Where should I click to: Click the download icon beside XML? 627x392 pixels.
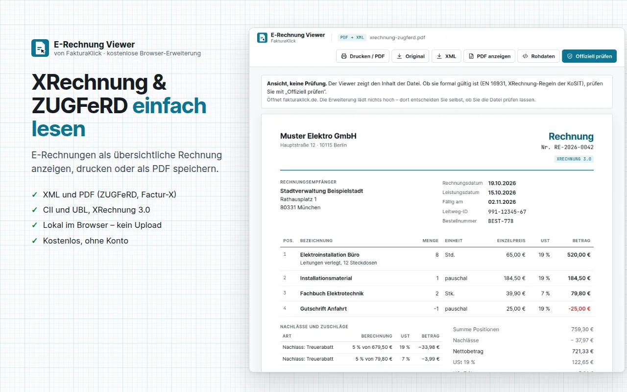pyautogui.click(x=439, y=56)
